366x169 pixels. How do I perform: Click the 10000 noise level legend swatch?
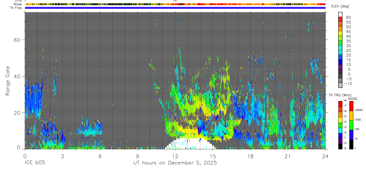pos(351,106)
